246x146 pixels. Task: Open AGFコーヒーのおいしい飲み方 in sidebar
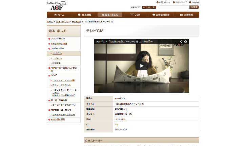[x=64, y=69]
